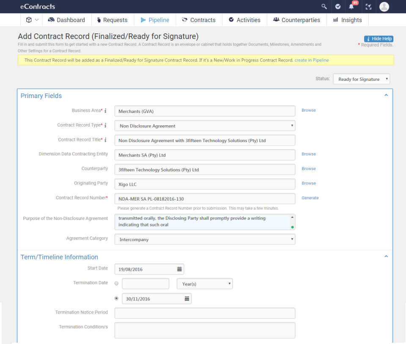Screen dimensions: 406x344
Task: Open the user profile avatar menu
Action: (x=384, y=6)
